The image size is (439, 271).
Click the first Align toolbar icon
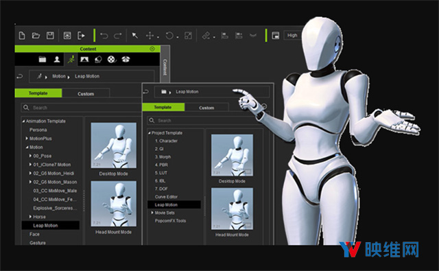point(224,36)
